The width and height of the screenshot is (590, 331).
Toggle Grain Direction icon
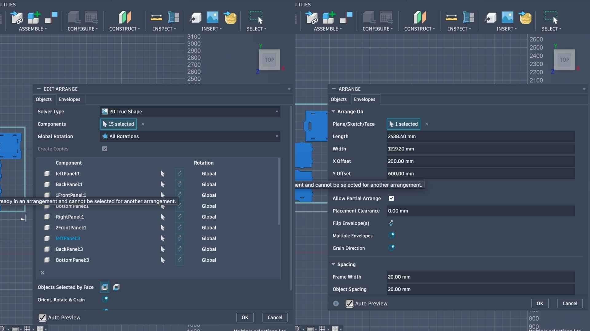pyautogui.click(x=391, y=248)
